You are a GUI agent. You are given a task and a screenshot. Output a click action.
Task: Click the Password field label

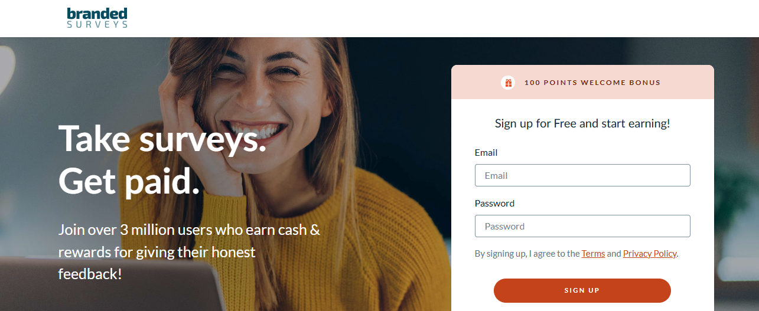tap(494, 203)
